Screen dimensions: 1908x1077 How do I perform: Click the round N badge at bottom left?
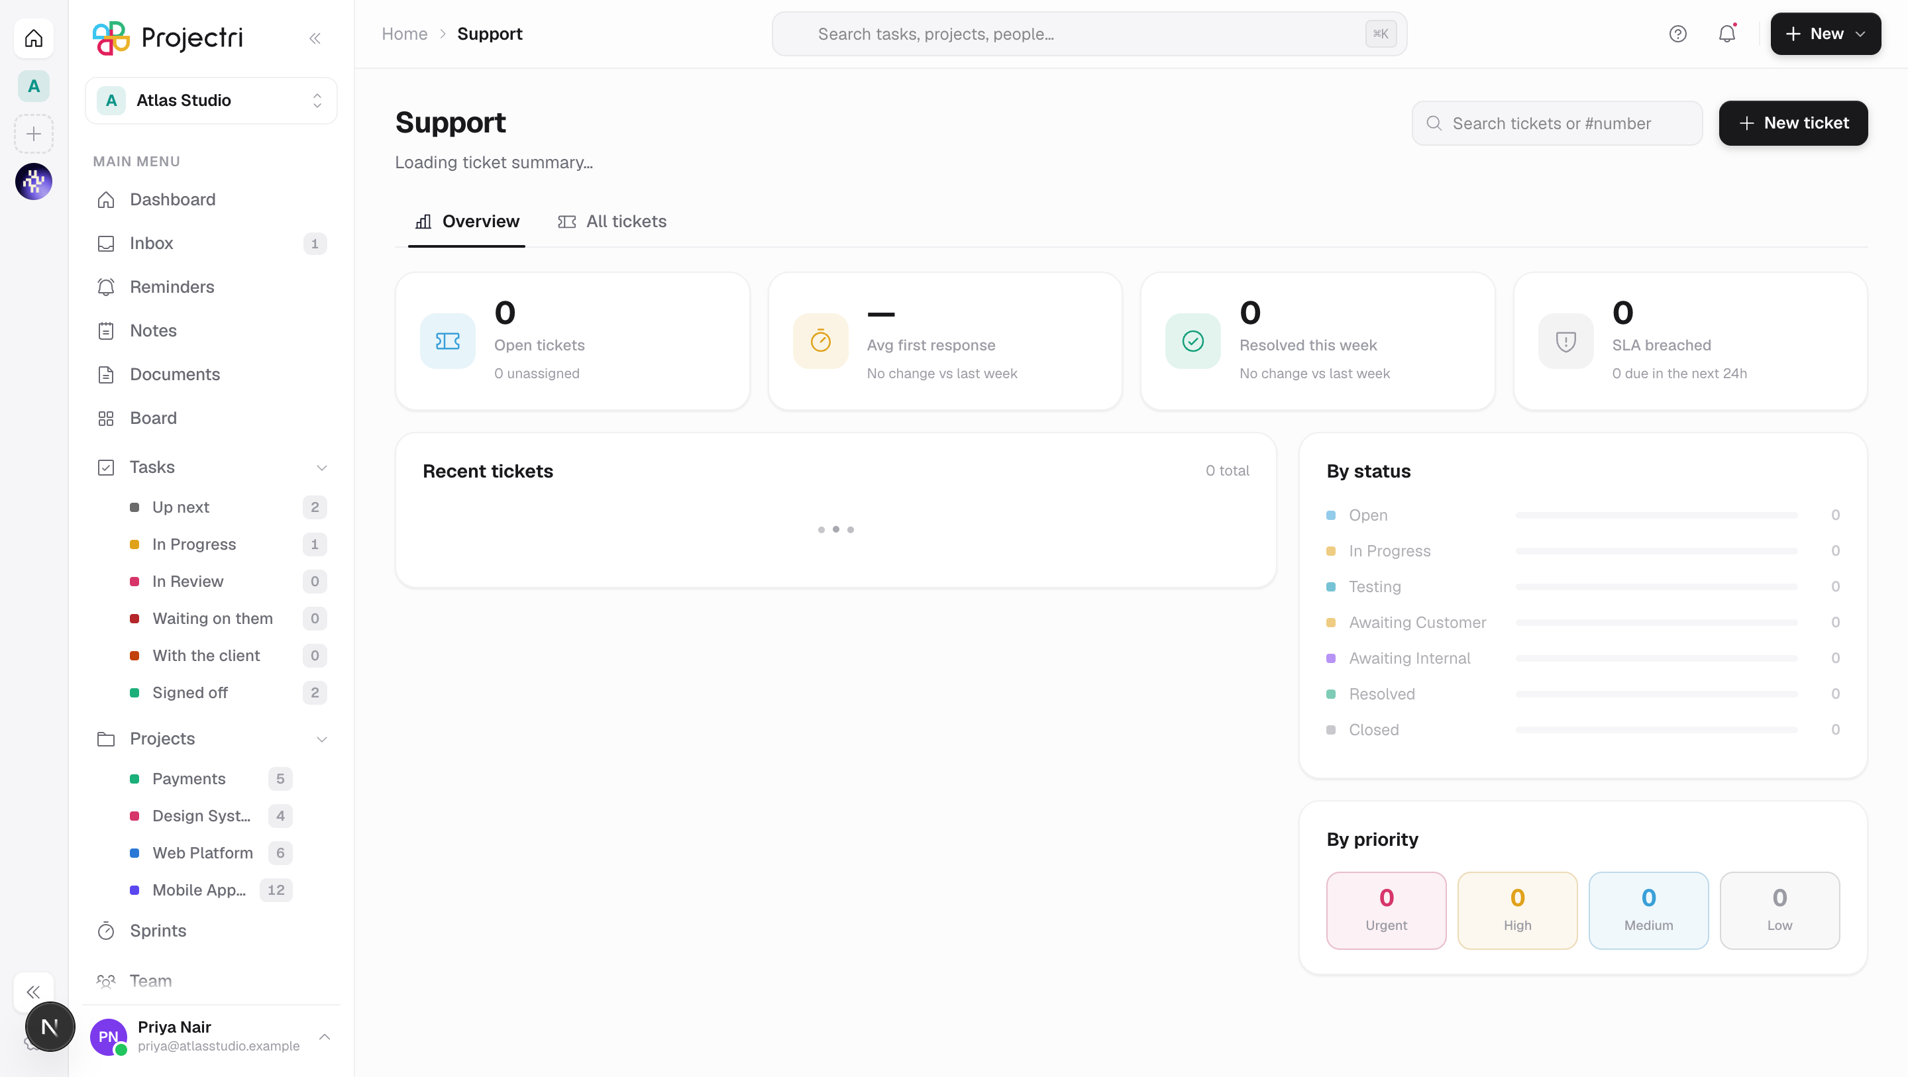(50, 1027)
